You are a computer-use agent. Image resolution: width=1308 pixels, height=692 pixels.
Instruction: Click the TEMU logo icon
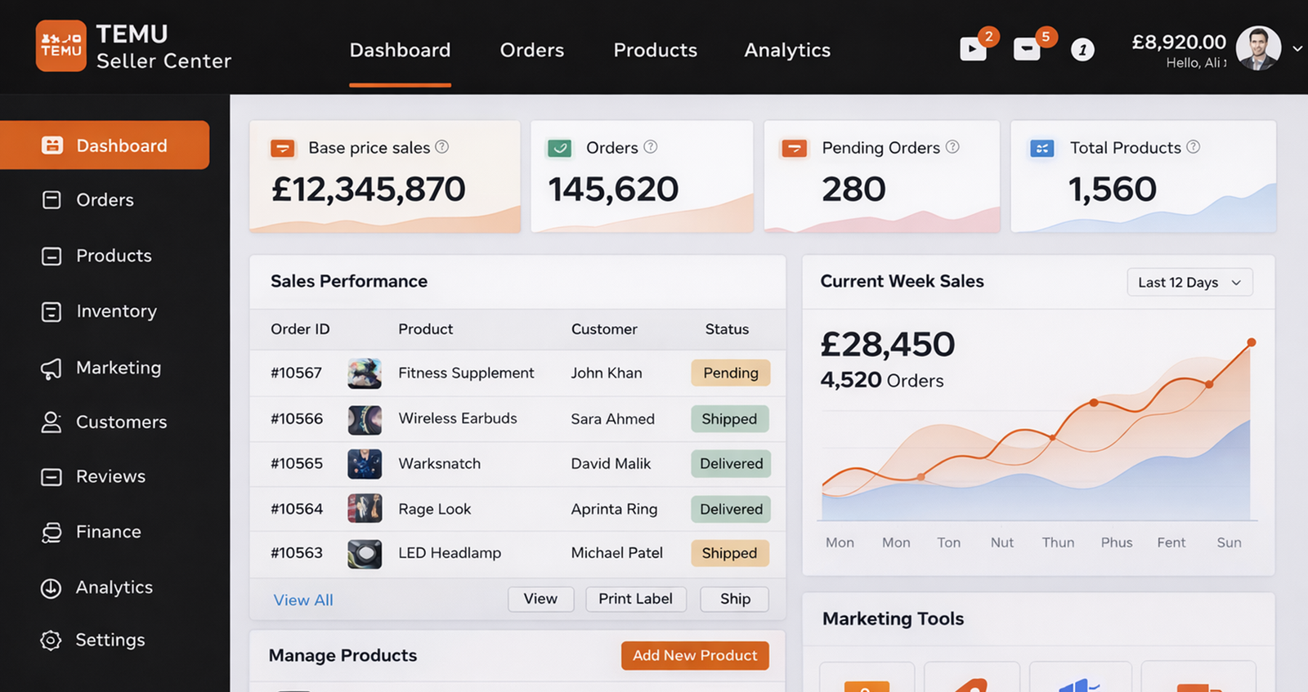[60, 46]
